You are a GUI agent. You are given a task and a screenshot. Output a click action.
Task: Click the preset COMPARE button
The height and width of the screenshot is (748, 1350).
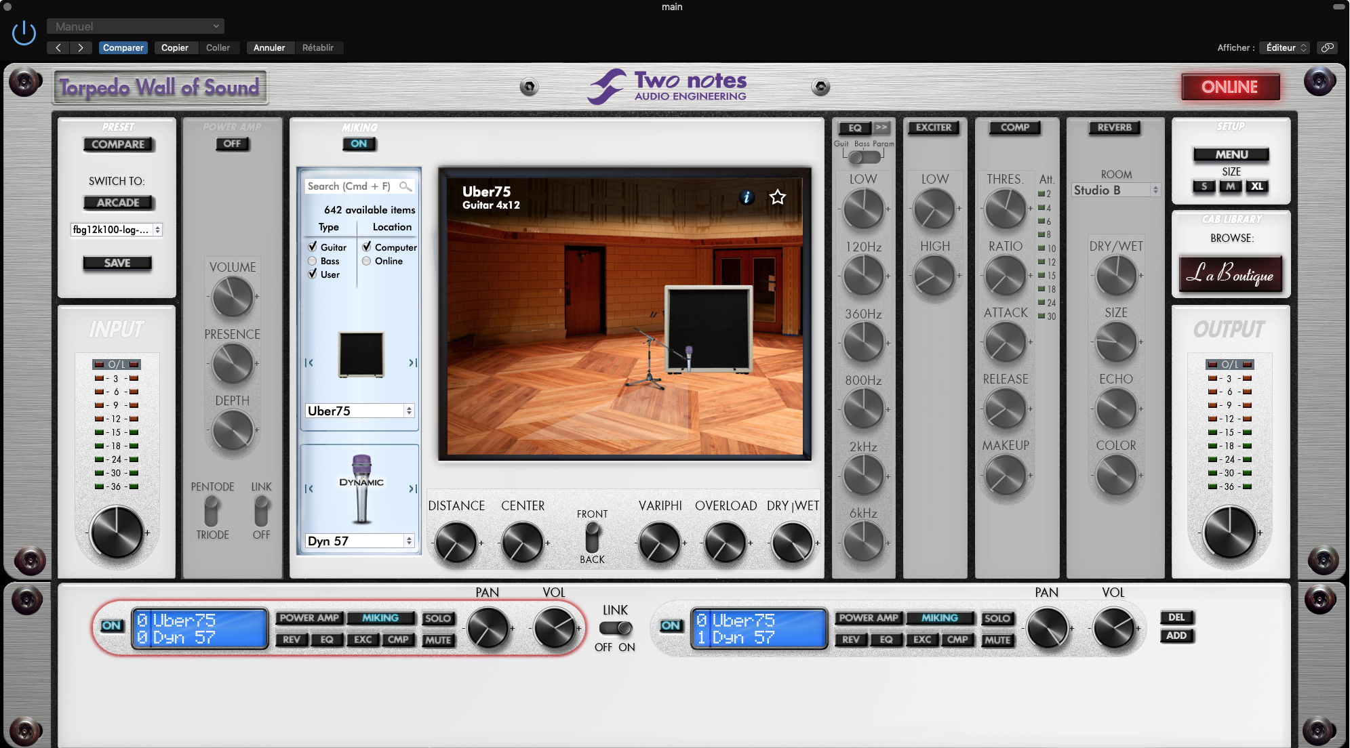[x=118, y=144]
